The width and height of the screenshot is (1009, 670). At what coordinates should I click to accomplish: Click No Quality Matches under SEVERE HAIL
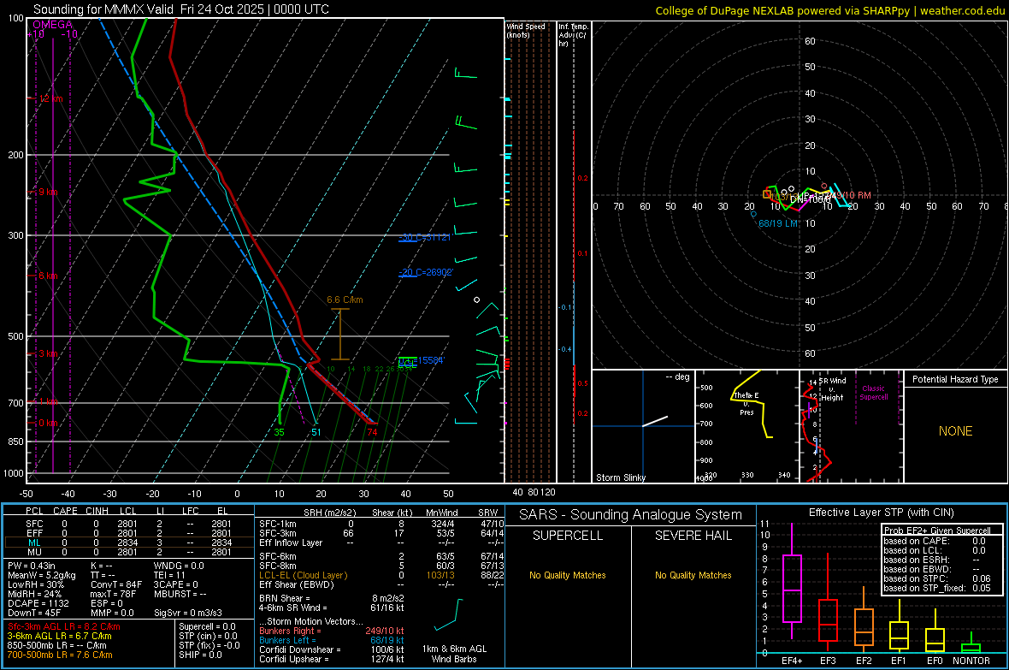[693, 575]
